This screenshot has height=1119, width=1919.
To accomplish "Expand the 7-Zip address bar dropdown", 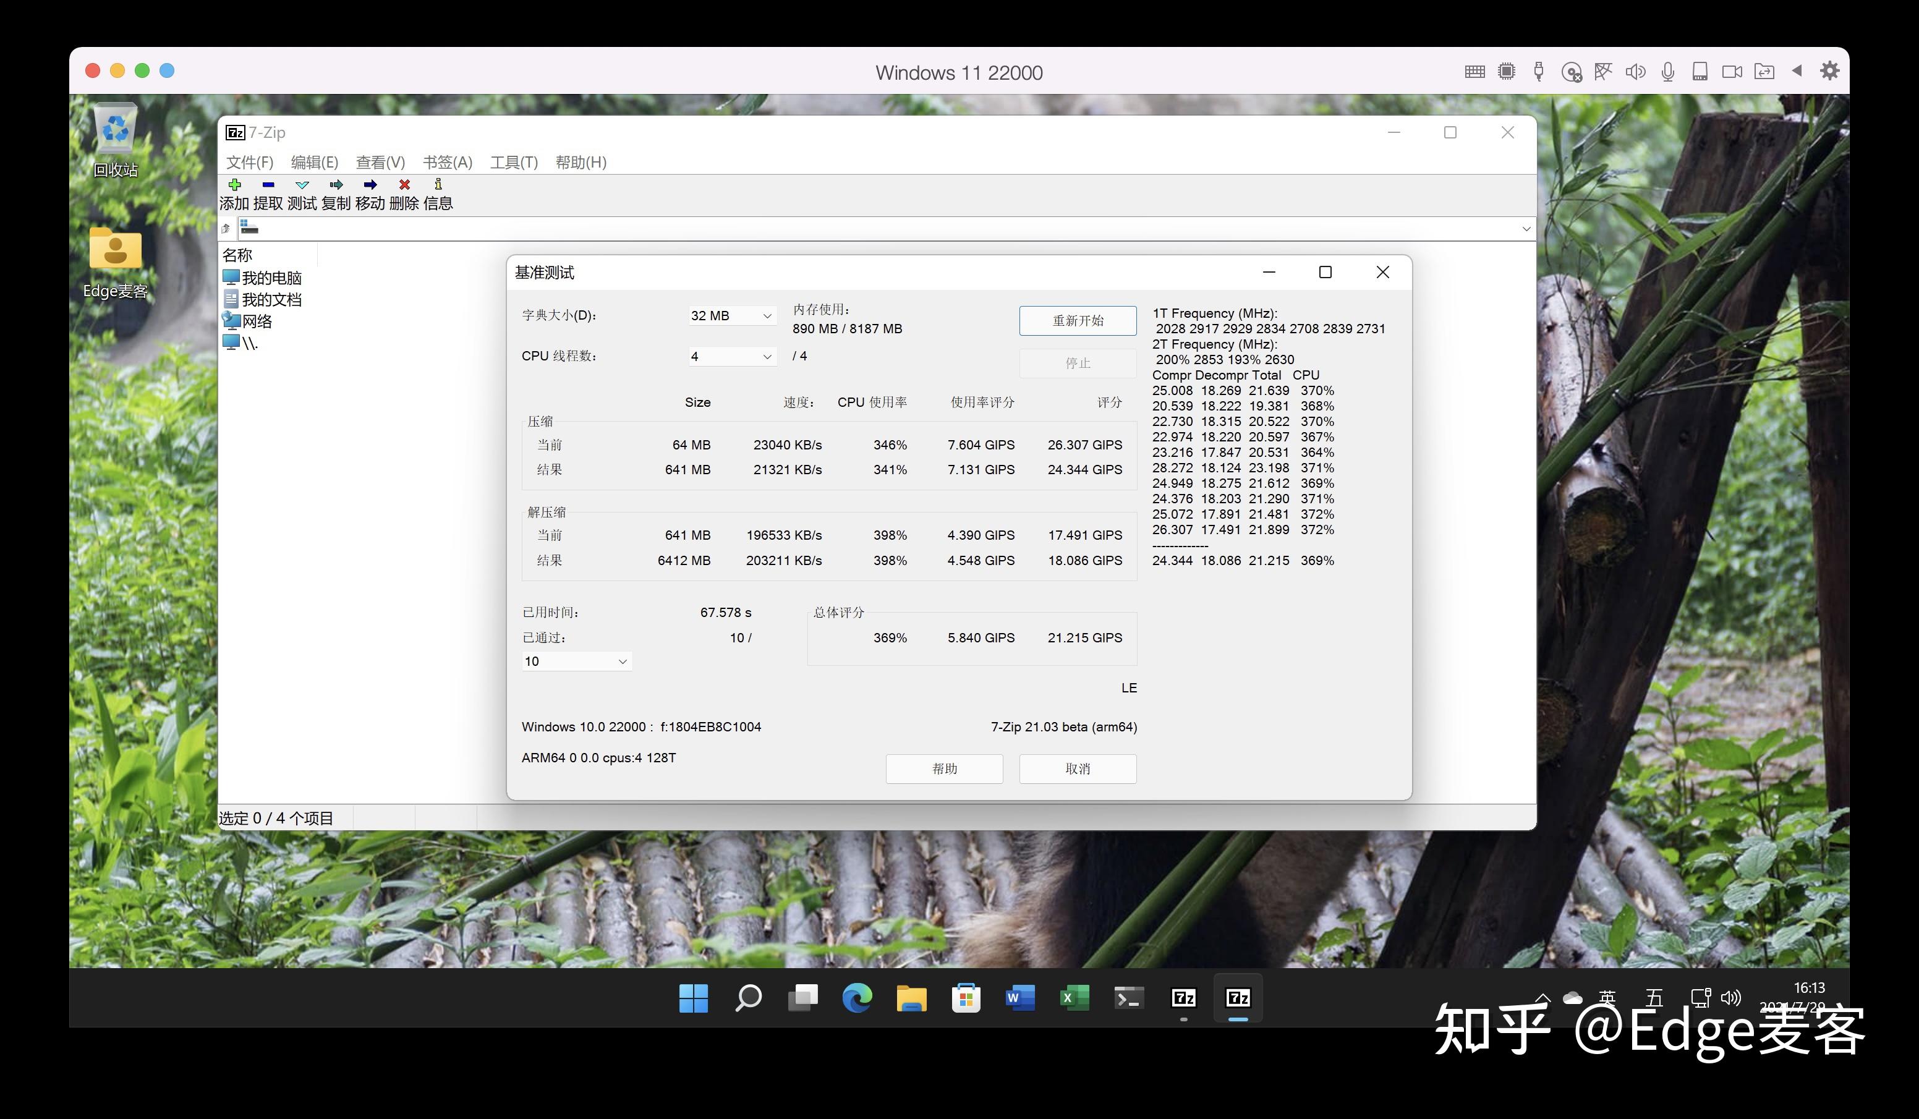I will pyautogui.click(x=1526, y=229).
